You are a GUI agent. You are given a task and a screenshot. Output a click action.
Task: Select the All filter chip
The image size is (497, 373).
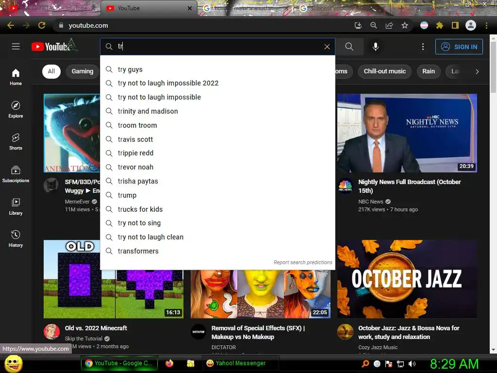pyautogui.click(x=51, y=71)
